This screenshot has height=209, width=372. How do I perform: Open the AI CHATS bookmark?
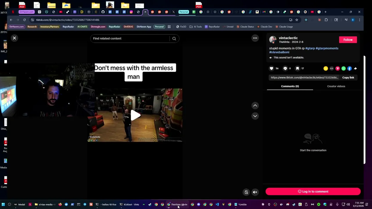pos(82,27)
